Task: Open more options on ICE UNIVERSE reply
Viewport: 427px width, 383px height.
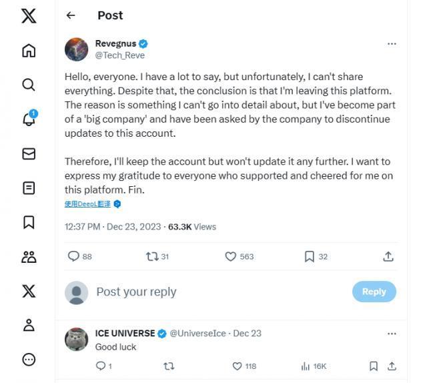Action: [392, 332]
